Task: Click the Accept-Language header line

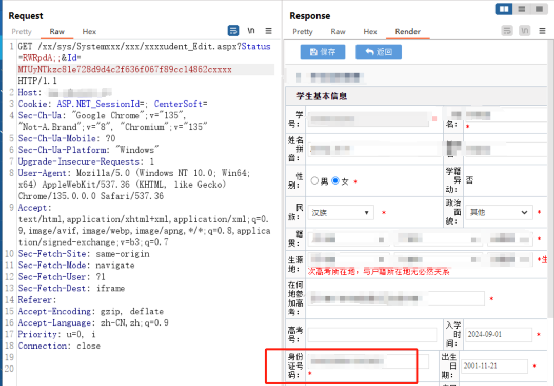Action: click(x=93, y=323)
